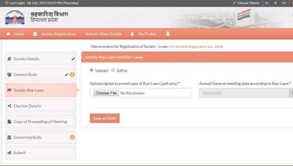Click the Society Bye-Laws graduation cap icon

[9, 90]
